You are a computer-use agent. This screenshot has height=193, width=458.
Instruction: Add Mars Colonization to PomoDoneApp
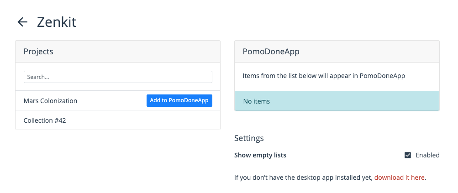tap(179, 100)
